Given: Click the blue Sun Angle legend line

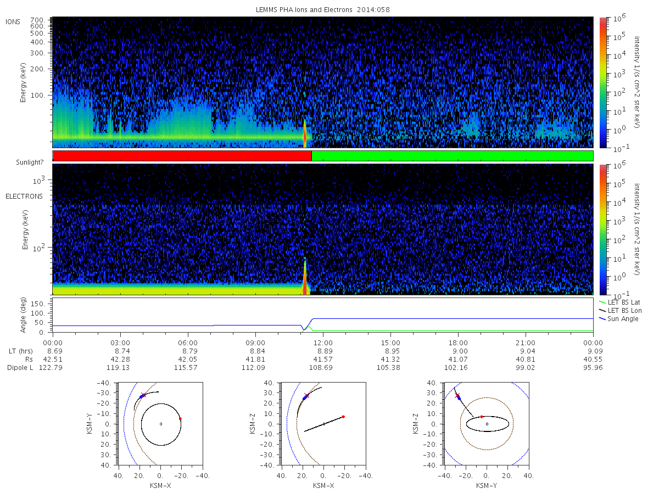Looking at the screenshot, I should [602, 318].
